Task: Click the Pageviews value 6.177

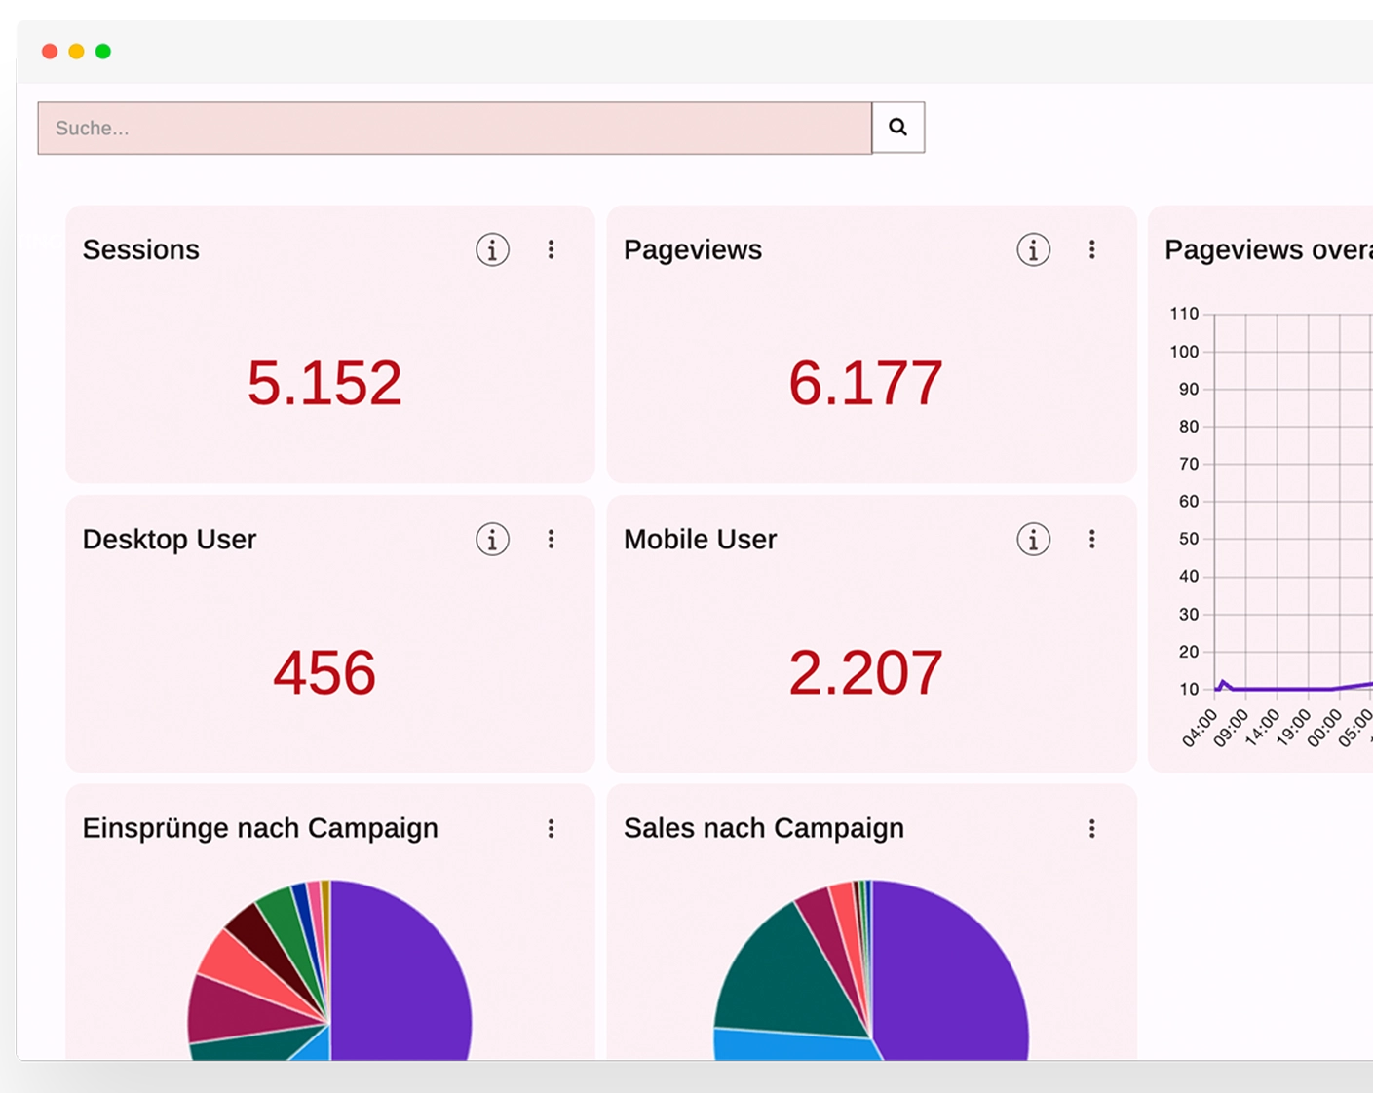Action: 865,383
